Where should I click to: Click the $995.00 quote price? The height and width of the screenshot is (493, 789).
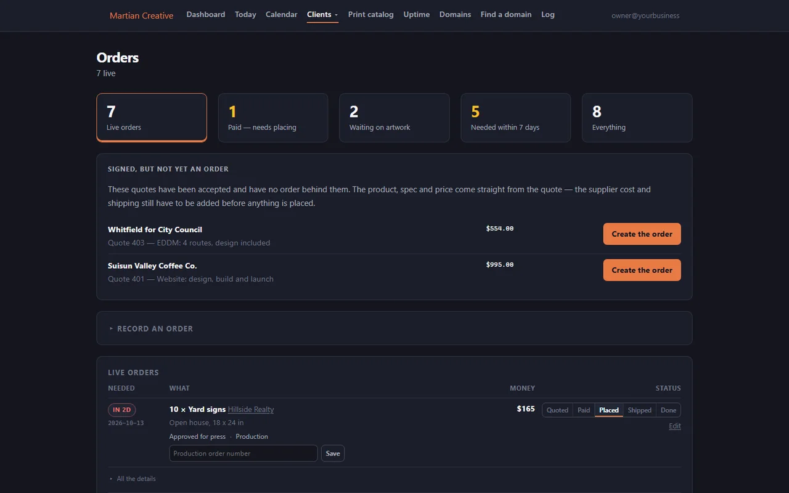[499, 264]
